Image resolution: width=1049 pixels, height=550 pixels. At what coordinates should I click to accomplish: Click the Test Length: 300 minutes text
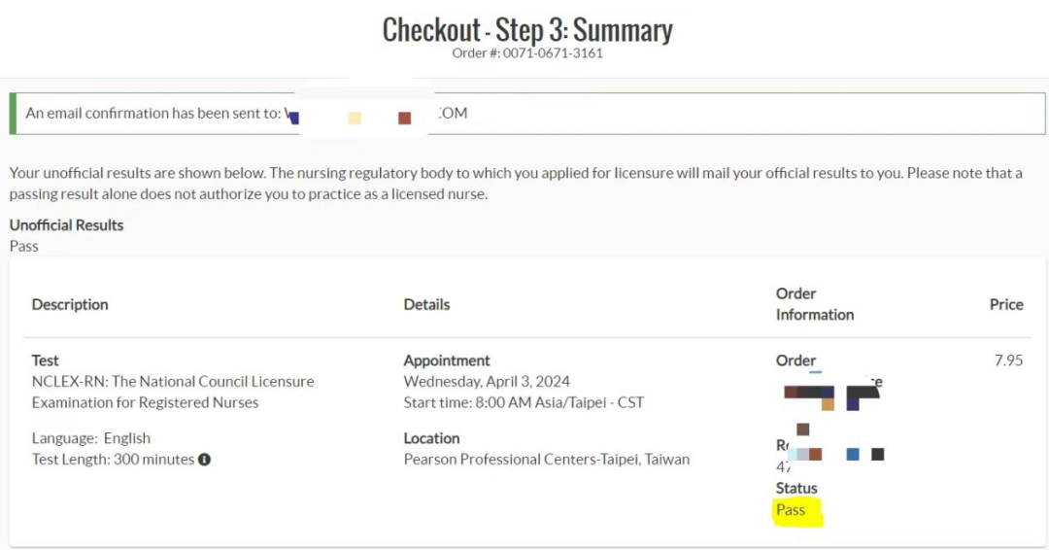[x=113, y=460]
